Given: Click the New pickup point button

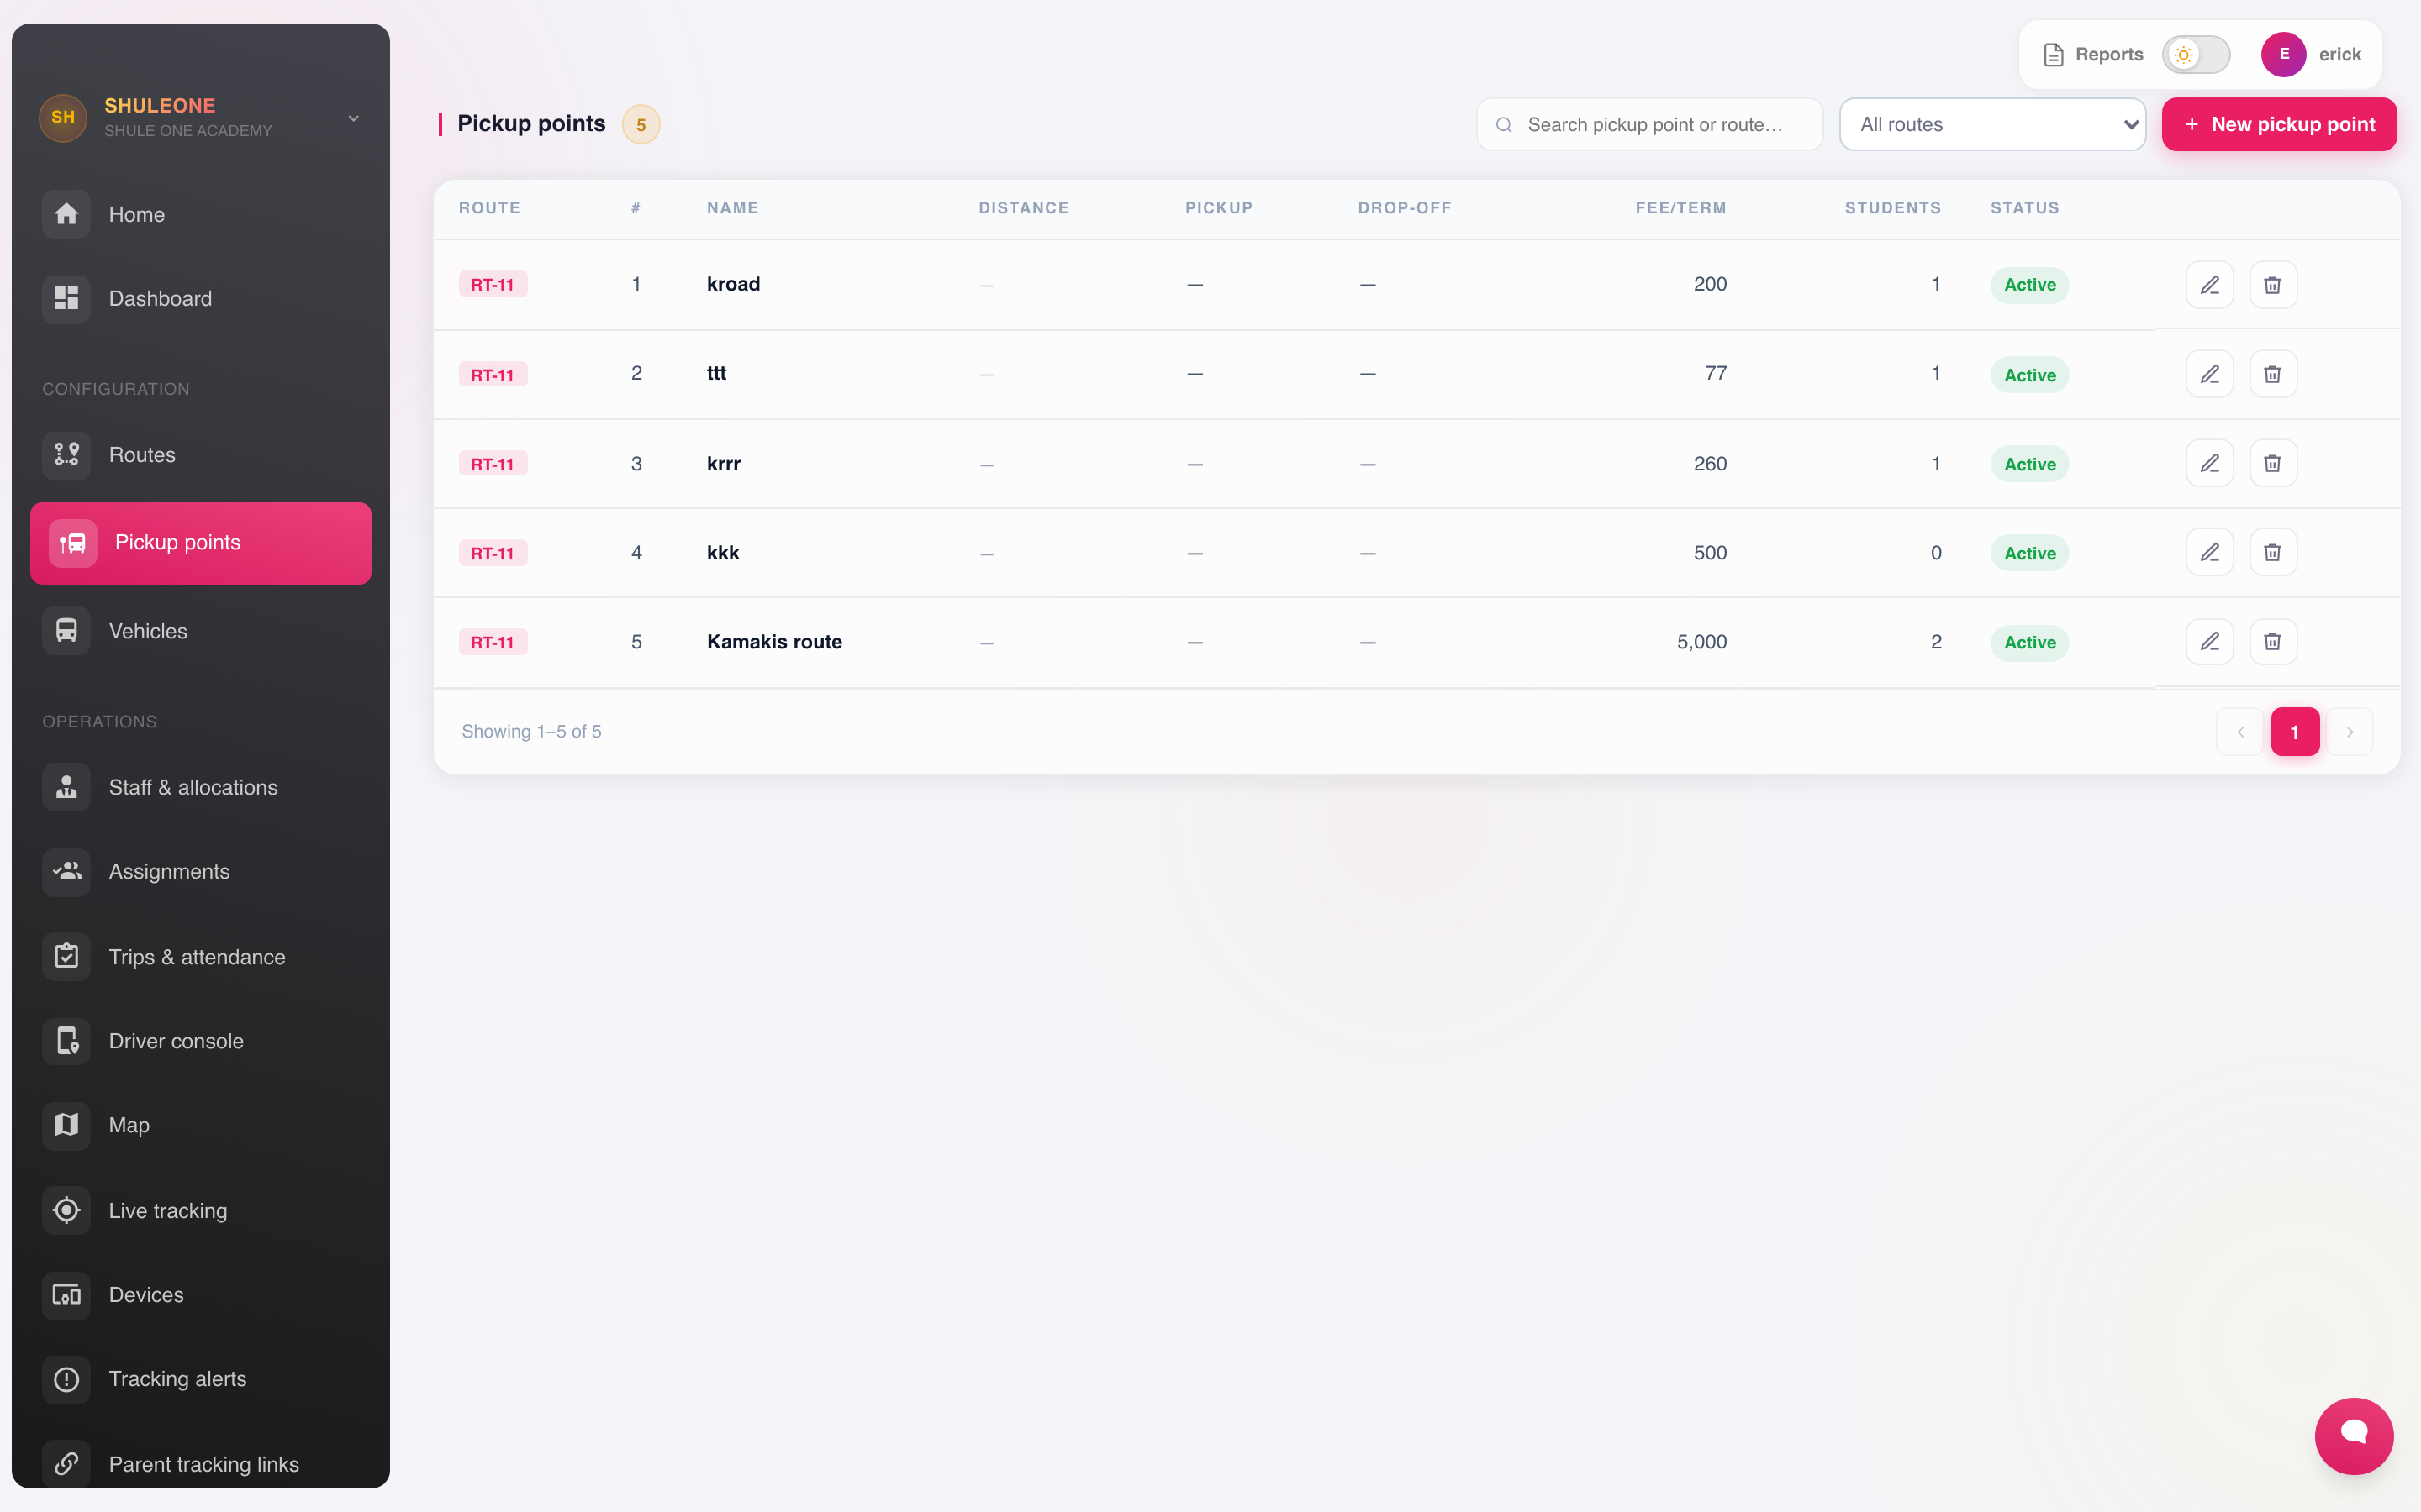Looking at the screenshot, I should [x=2279, y=124].
